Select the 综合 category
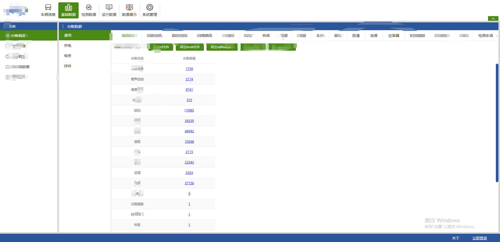 tap(85, 66)
